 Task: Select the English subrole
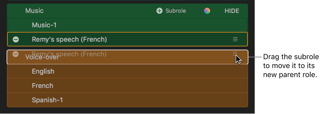tap(43, 71)
